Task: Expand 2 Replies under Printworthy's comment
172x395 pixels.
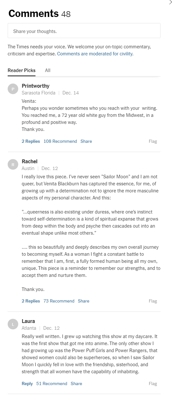Action: coord(31,141)
